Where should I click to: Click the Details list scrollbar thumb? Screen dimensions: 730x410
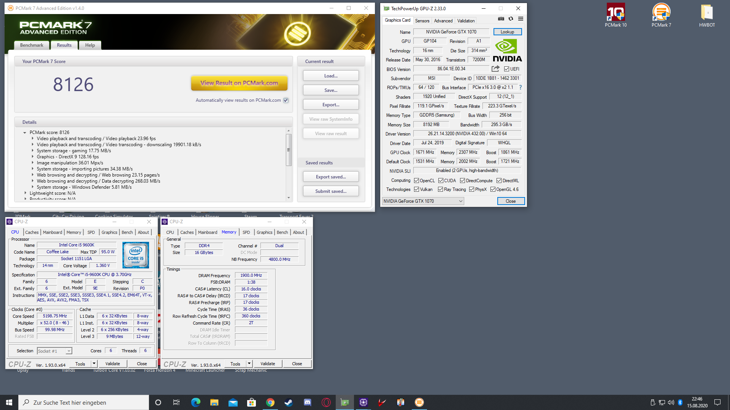pos(289,150)
